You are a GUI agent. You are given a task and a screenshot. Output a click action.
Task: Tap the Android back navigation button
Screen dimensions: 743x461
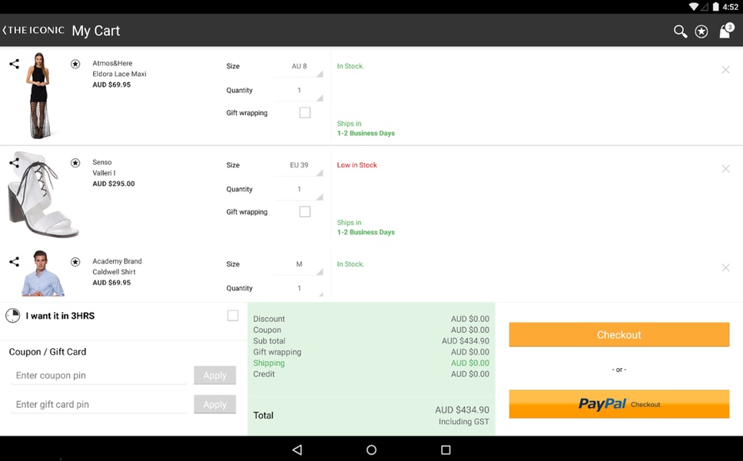point(297,449)
